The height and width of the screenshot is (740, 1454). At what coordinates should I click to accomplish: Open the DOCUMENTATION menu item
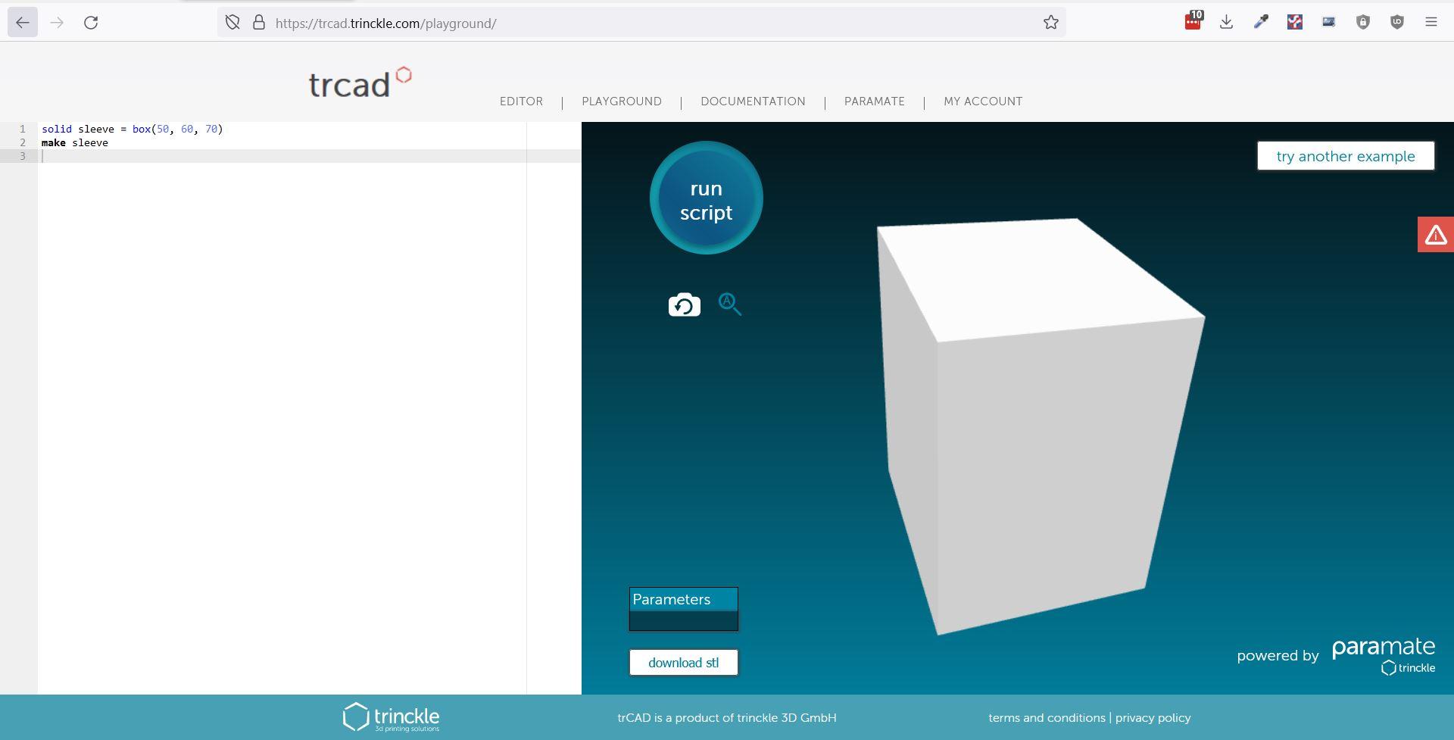pyautogui.click(x=753, y=101)
